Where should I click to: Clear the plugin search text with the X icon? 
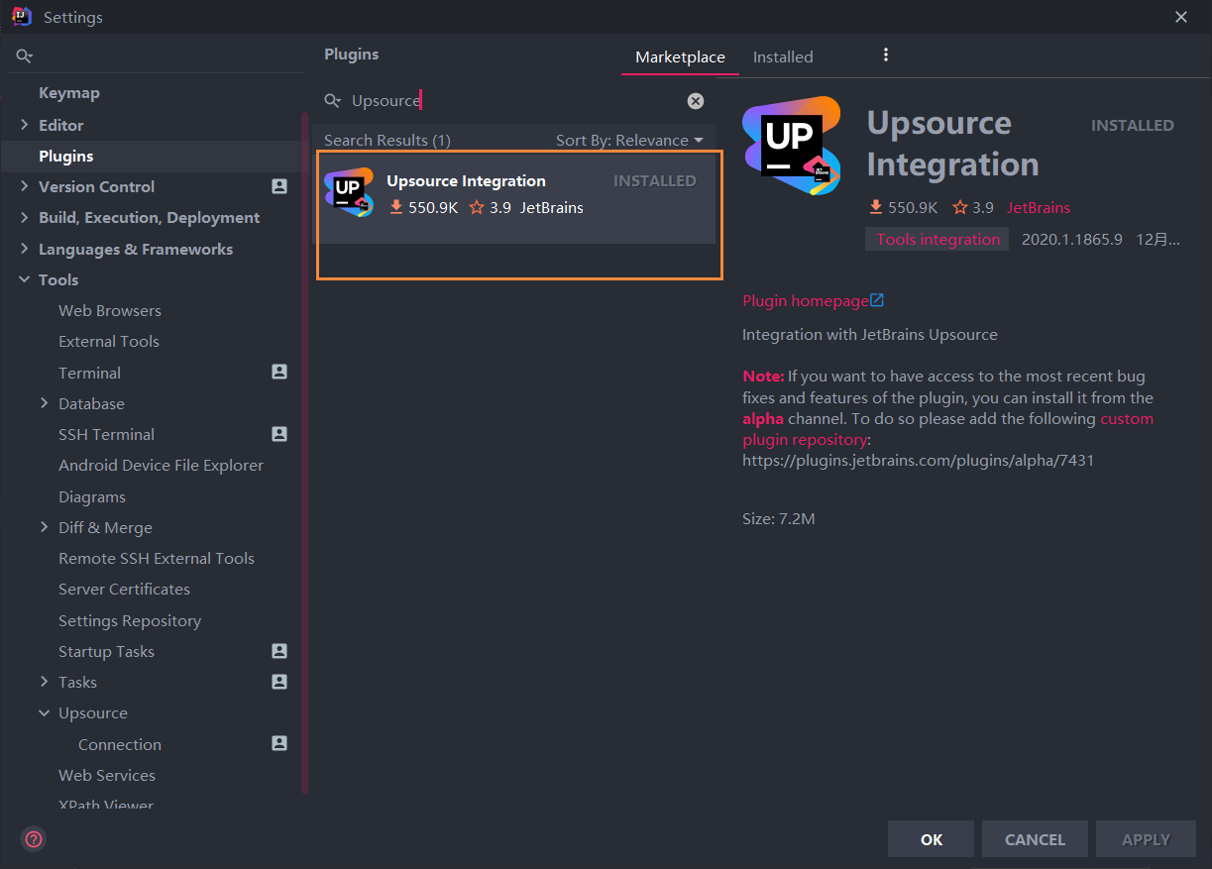coord(696,101)
